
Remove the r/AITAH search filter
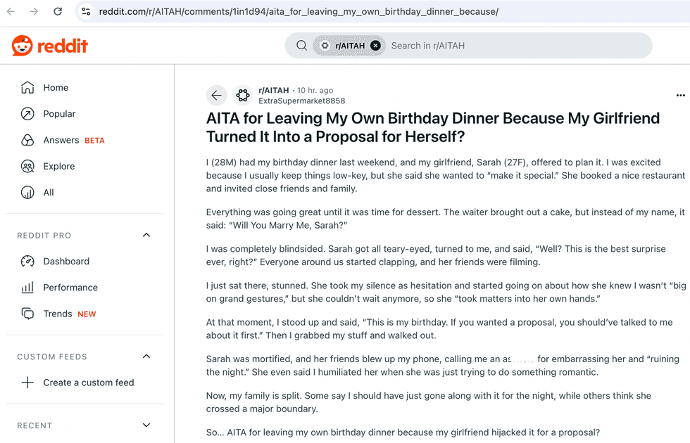click(x=375, y=45)
